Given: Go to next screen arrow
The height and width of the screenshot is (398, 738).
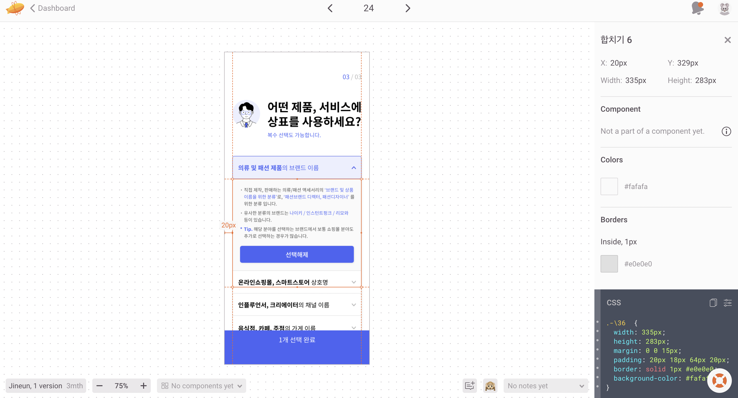Looking at the screenshot, I should (x=408, y=8).
